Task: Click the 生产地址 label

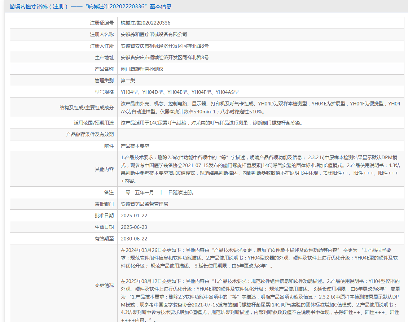Action: pyautogui.click(x=104, y=57)
